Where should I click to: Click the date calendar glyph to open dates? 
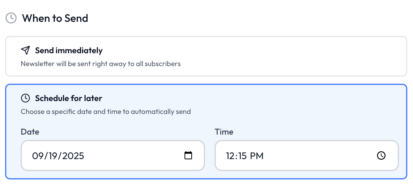(x=188, y=155)
